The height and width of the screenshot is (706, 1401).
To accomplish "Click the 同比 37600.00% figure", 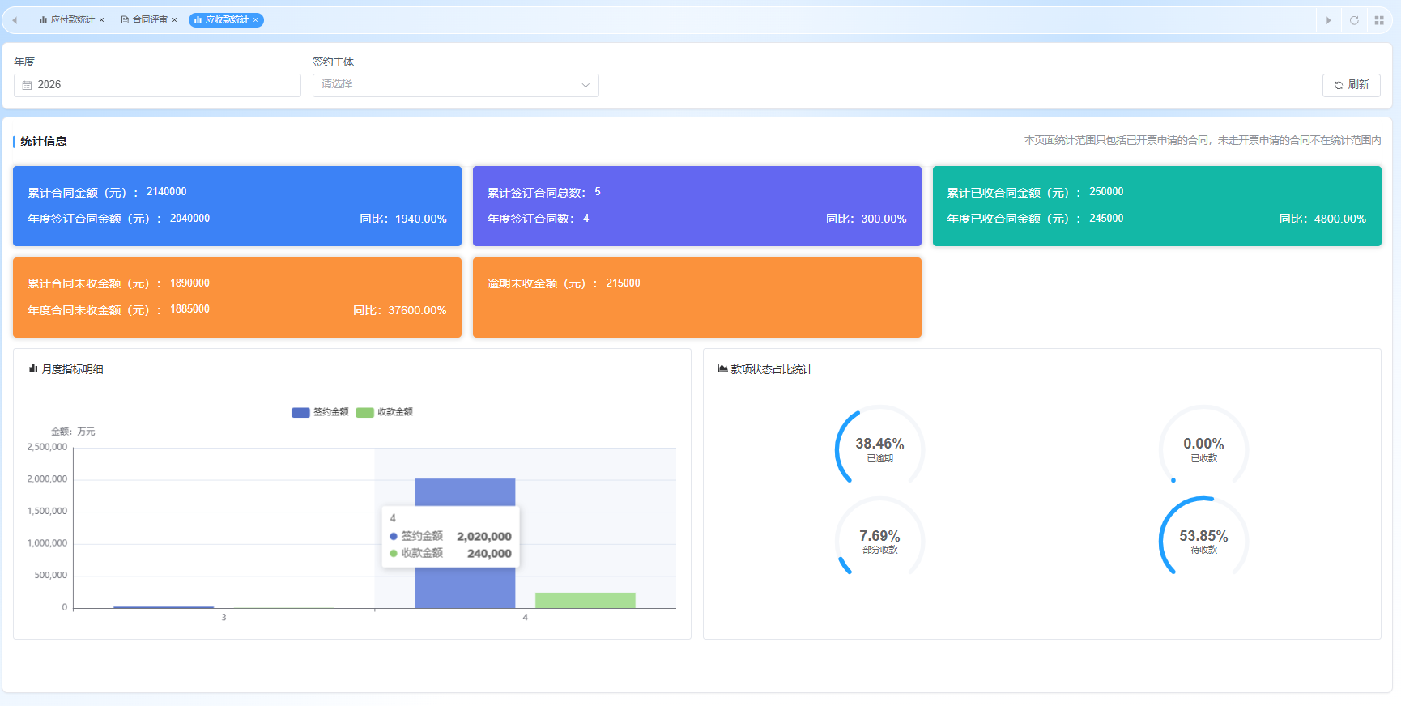I will 400,311.
